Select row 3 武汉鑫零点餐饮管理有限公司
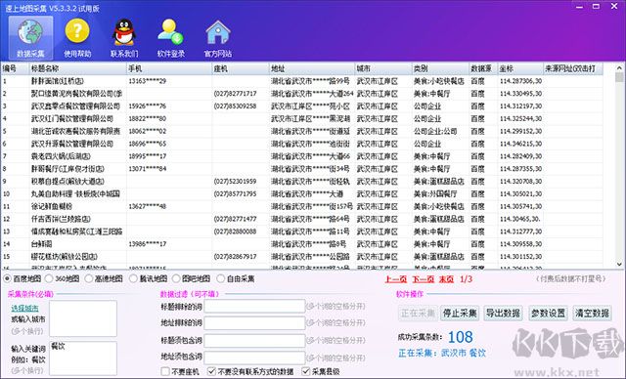Screen dimensions: 626x379 point(75,106)
